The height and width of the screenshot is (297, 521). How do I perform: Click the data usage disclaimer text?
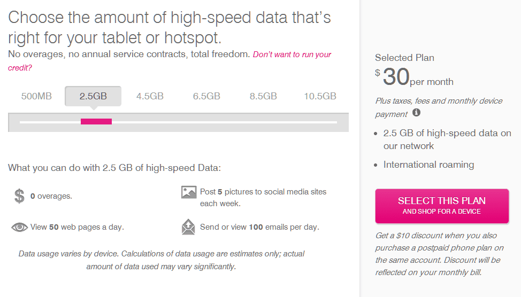[x=161, y=260]
